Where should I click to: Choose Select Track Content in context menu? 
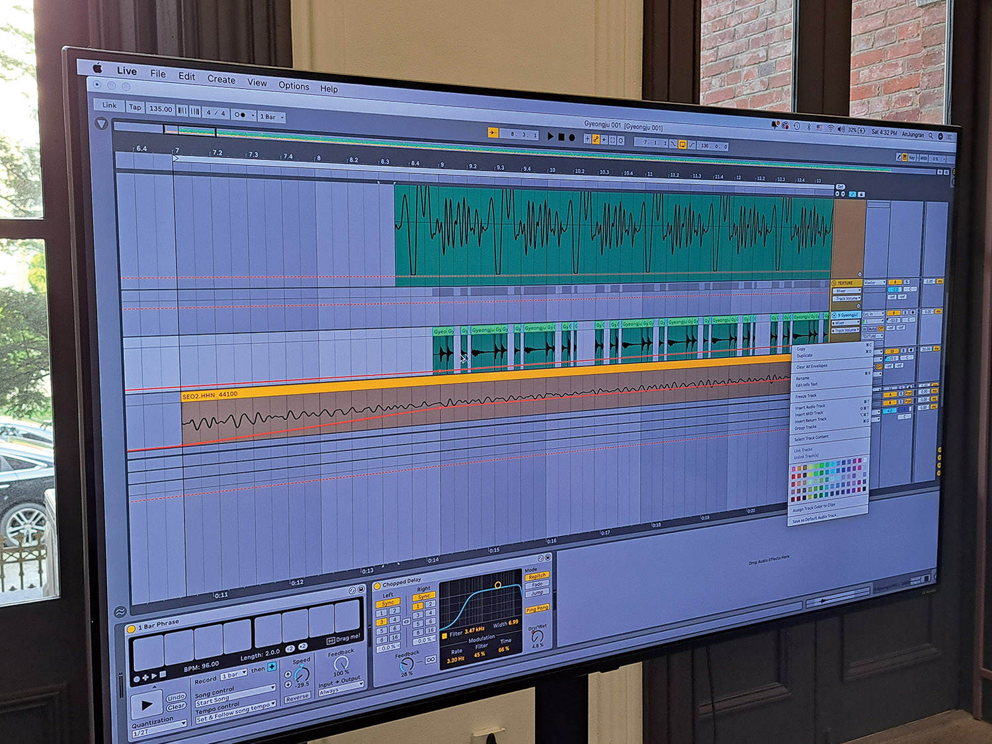tap(811, 438)
